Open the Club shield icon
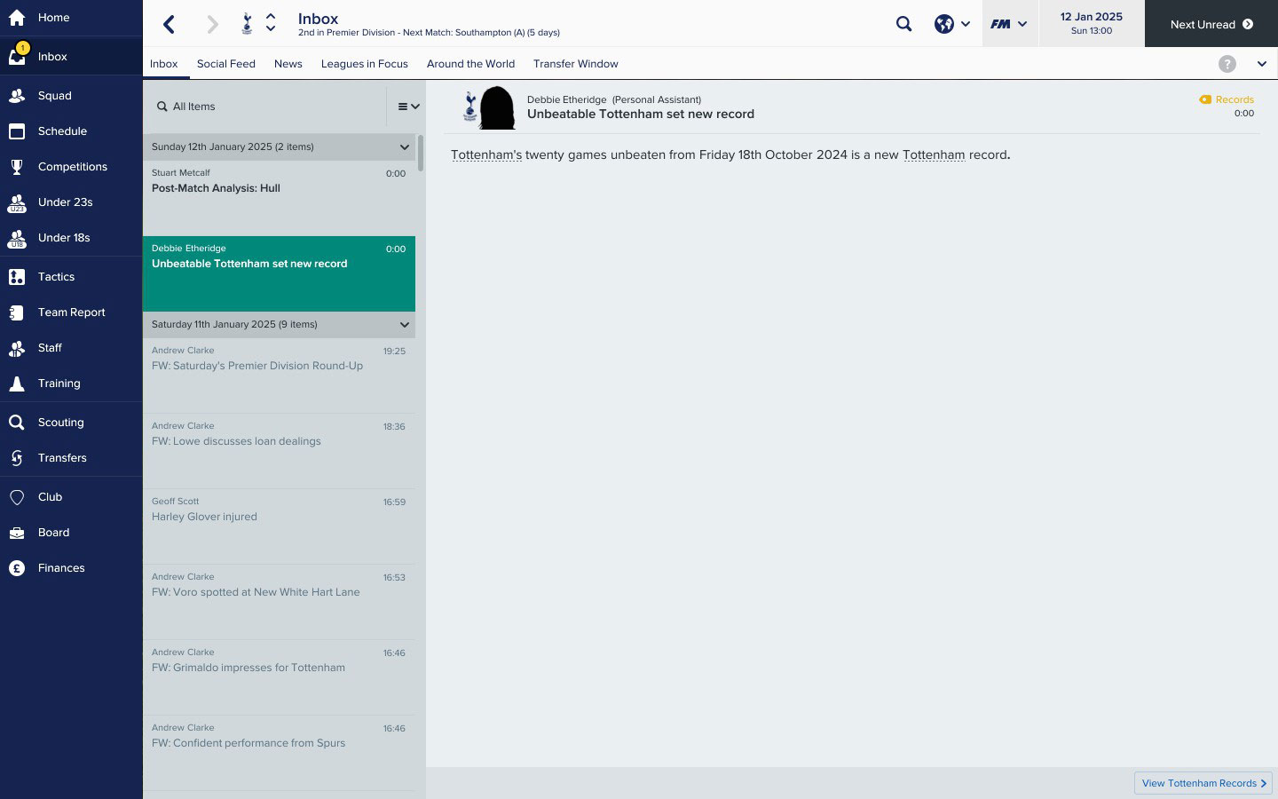Image resolution: width=1278 pixels, height=799 pixels. pos(17,497)
